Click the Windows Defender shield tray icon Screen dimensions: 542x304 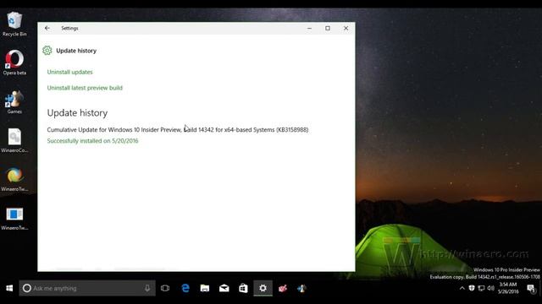pyautogui.click(x=472, y=288)
